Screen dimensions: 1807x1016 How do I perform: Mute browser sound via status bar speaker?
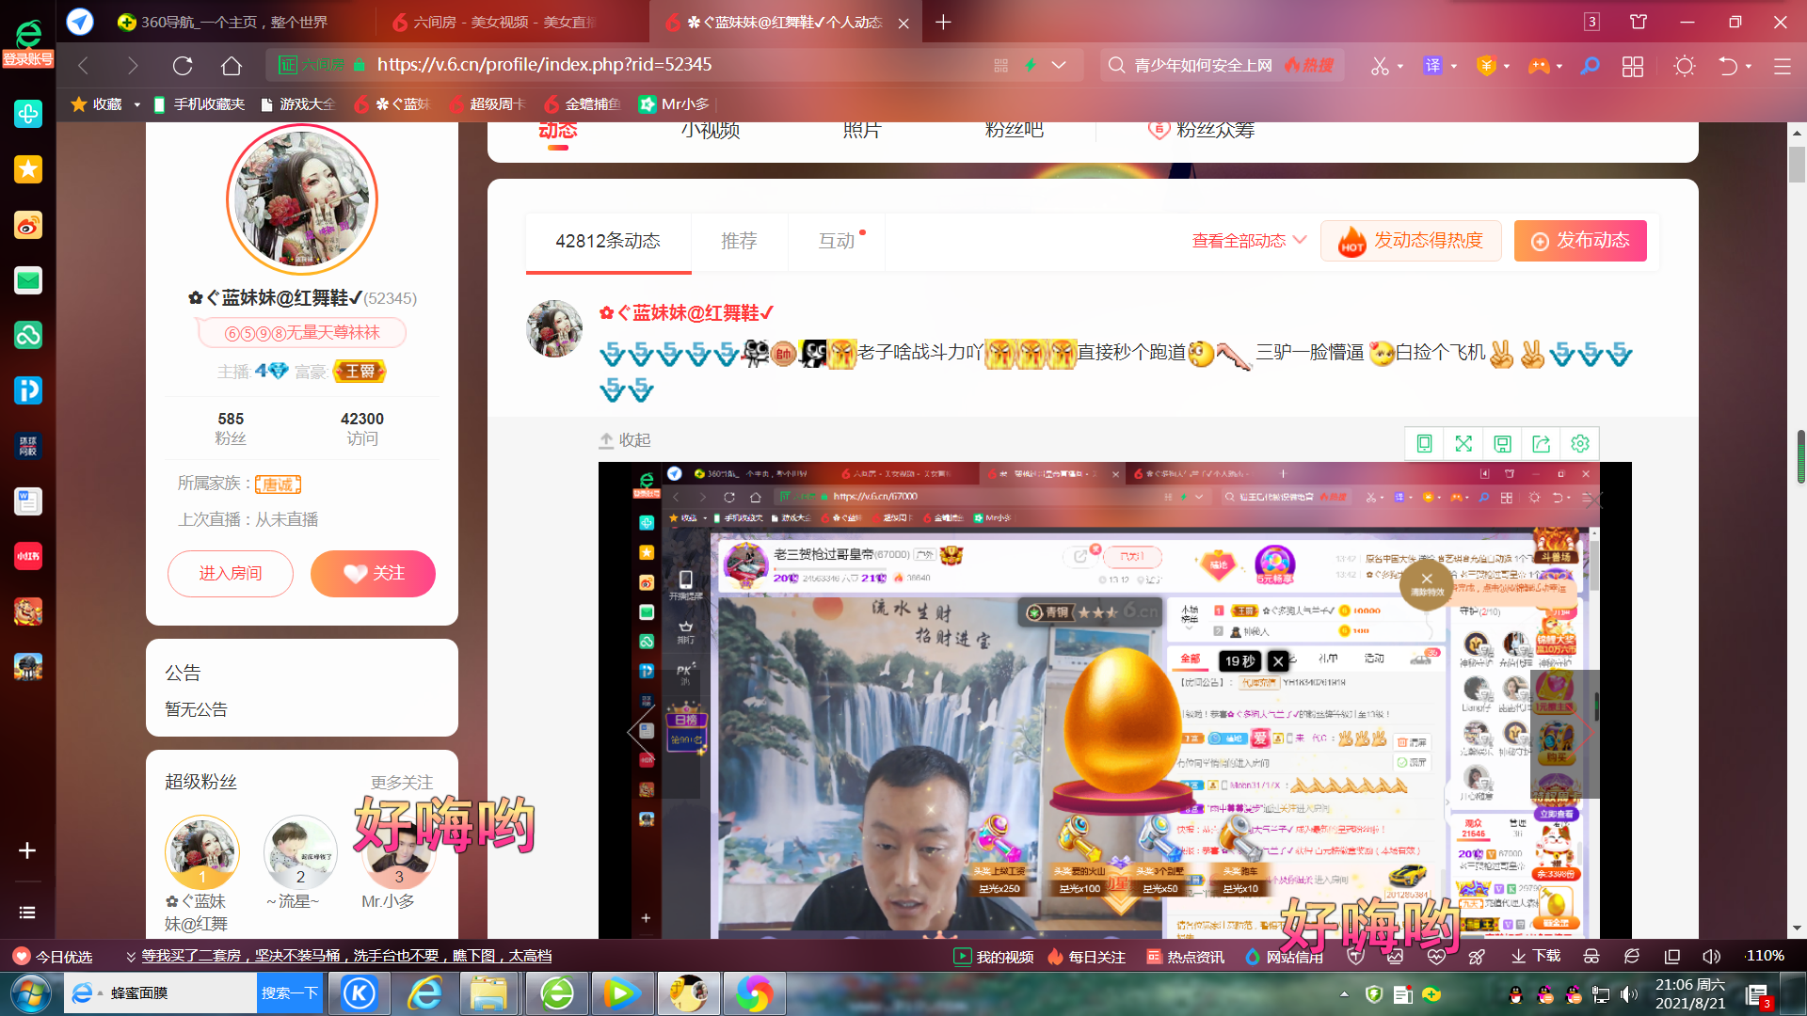[x=1711, y=957]
